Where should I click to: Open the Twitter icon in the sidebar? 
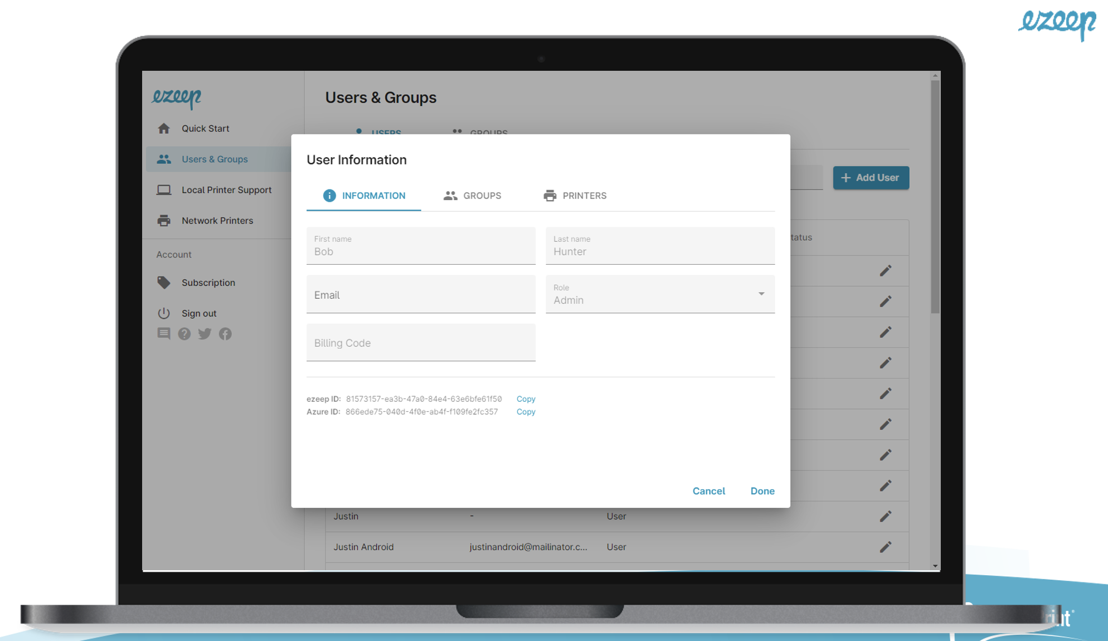(205, 334)
